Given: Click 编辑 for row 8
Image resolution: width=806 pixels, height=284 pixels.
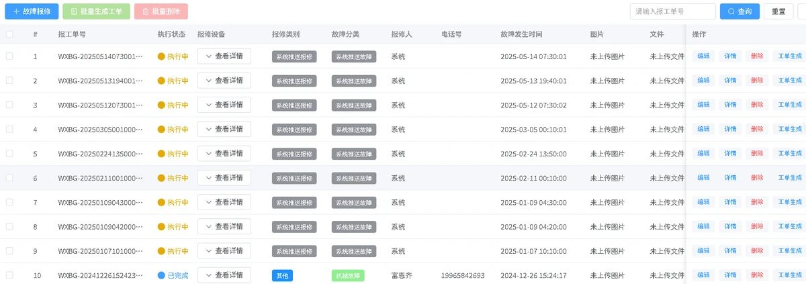Looking at the screenshot, I should pyautogui.click(x=703, y=226).
